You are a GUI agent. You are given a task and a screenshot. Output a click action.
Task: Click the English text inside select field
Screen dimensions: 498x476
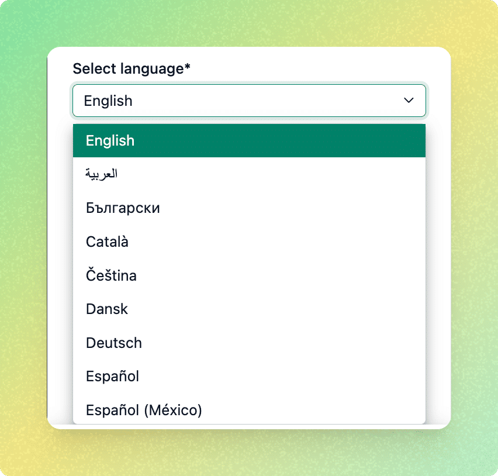pyautogui.click(x=108, y=101)
